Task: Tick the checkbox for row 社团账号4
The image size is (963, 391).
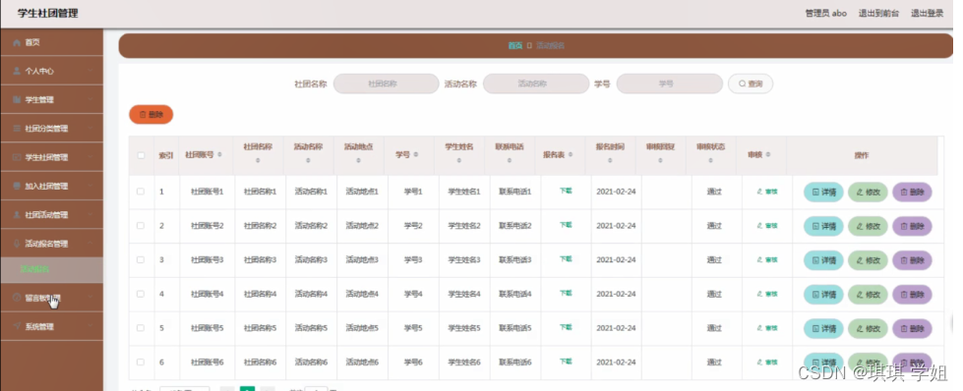Action: click(x=141, y=294)
